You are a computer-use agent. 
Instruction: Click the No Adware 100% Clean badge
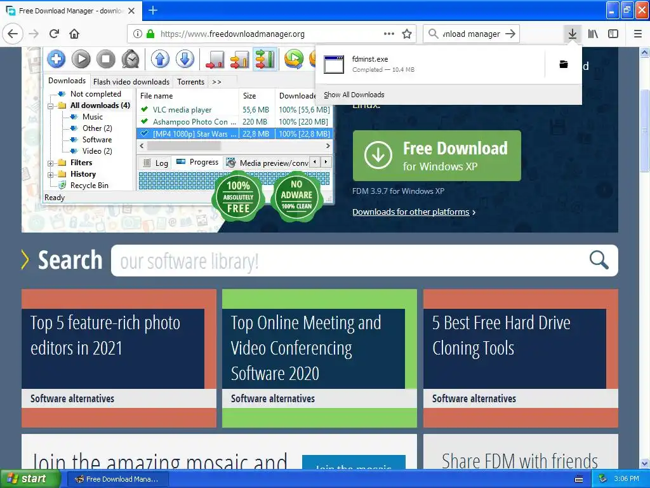[296, 196]
